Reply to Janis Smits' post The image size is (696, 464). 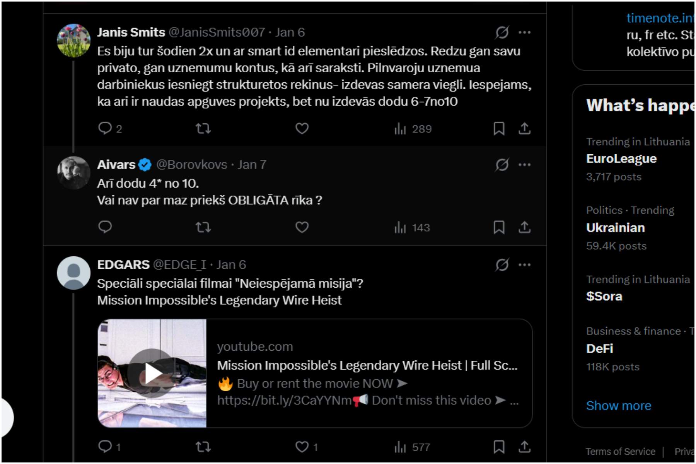click(x=105, y=128)
